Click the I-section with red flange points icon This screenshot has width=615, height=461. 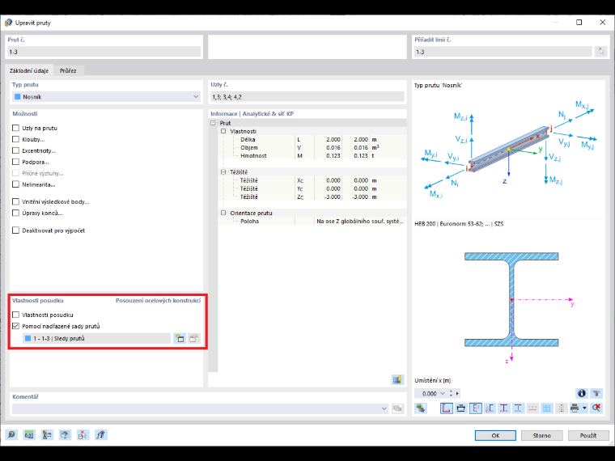[x=503, y=408]
